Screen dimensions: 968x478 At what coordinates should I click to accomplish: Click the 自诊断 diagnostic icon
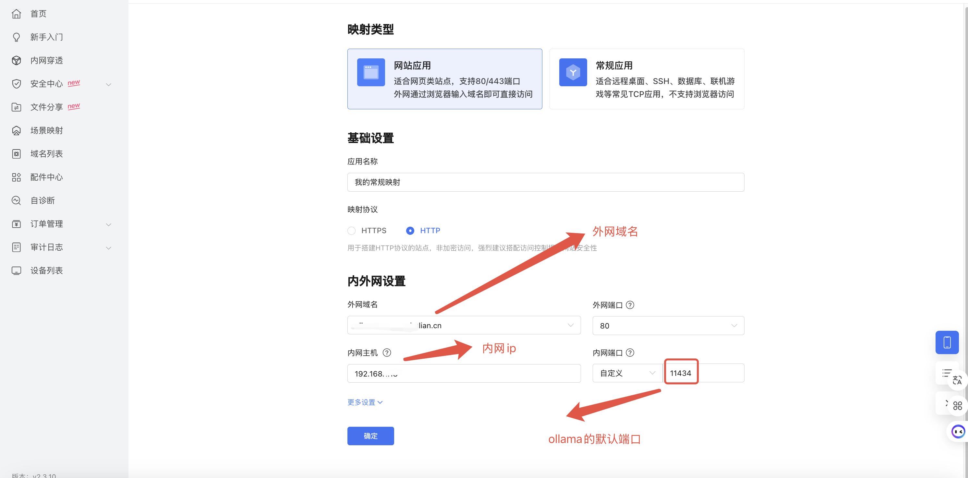coord(16,200)
